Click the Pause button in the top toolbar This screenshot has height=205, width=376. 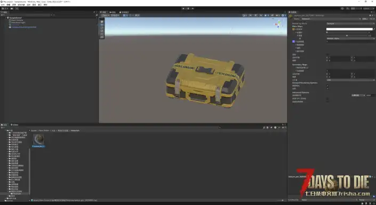[188, 8]
